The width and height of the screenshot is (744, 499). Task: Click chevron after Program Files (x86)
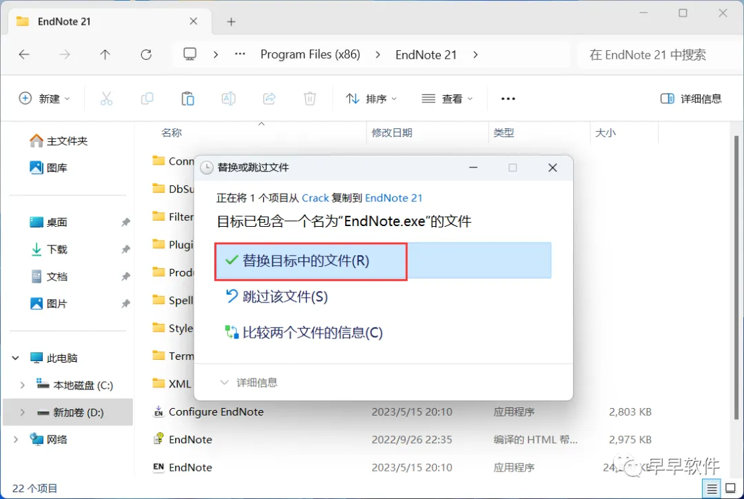pyautogui.click(x=378, y=54)
